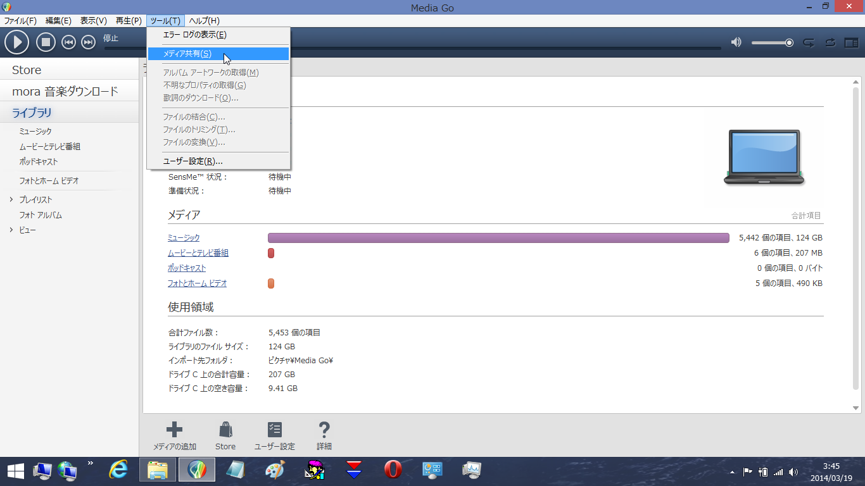865x486 pixels.
Task: Launch Paint from the taskbar
Action: tap(275, 470)
